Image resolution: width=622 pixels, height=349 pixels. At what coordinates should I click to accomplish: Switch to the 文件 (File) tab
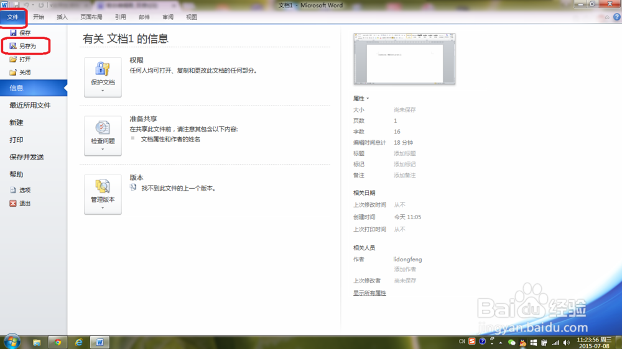coord(12,17)
